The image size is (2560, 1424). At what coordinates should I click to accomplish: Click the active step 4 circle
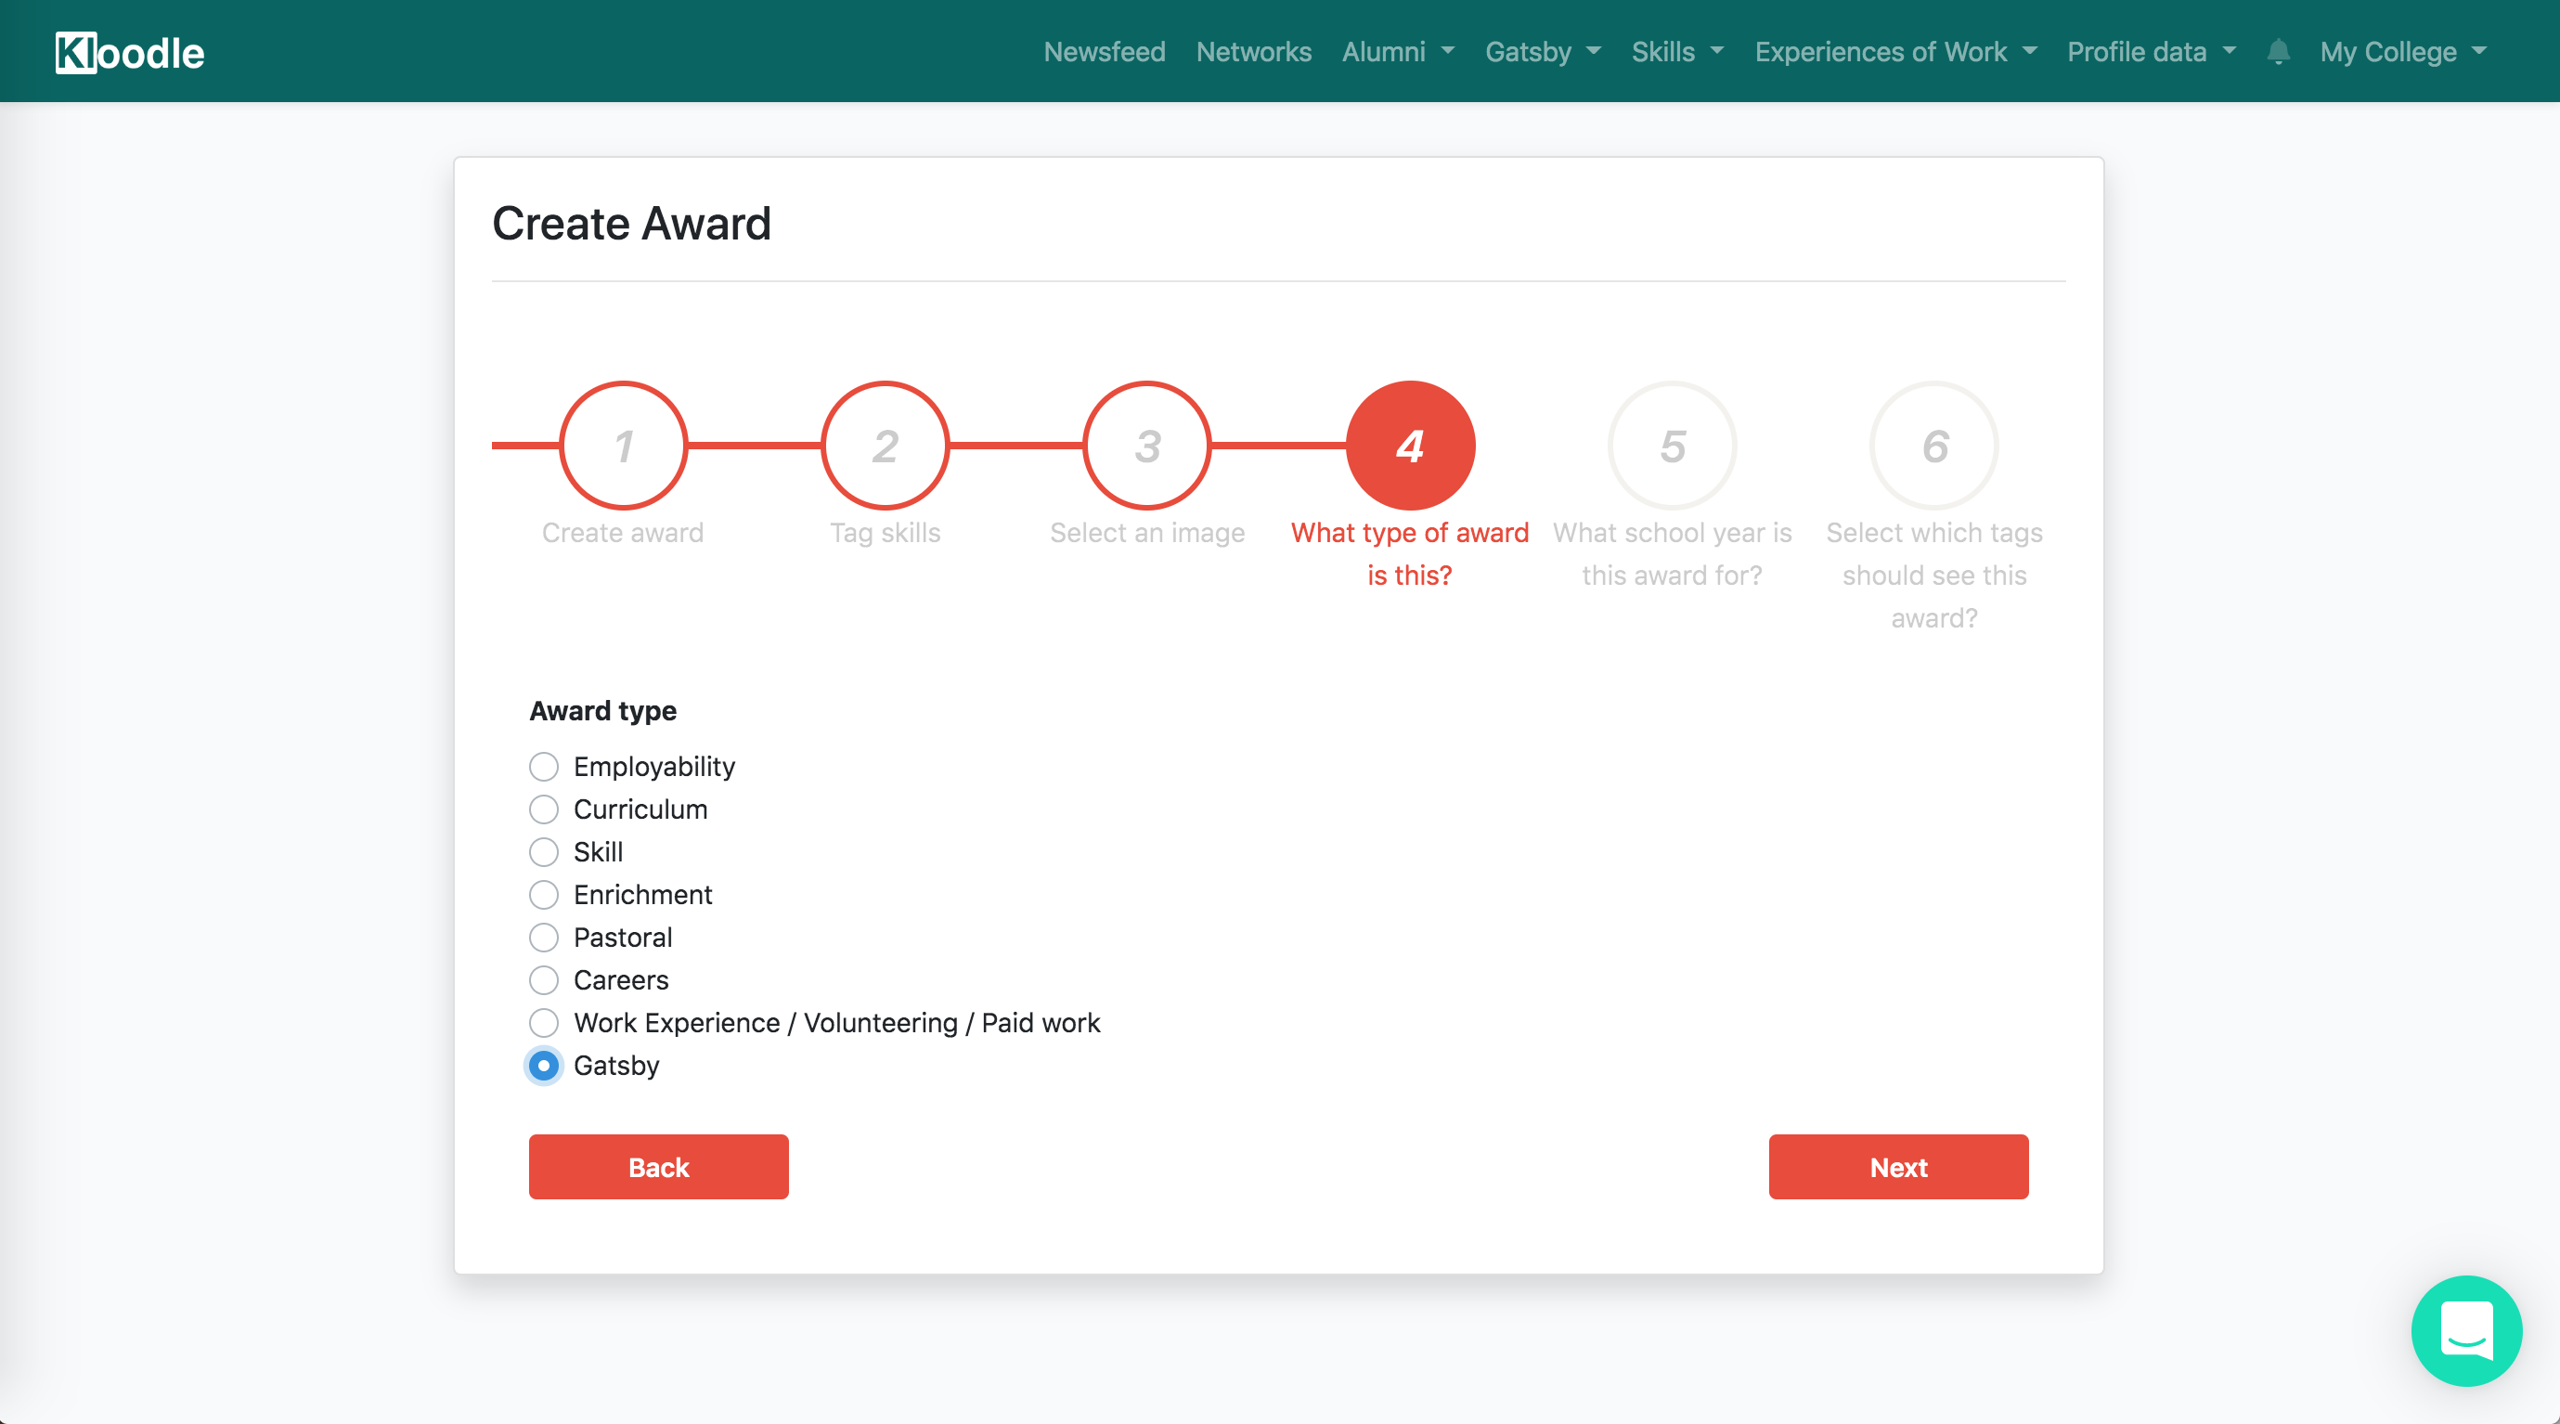tap(1410, 446)
